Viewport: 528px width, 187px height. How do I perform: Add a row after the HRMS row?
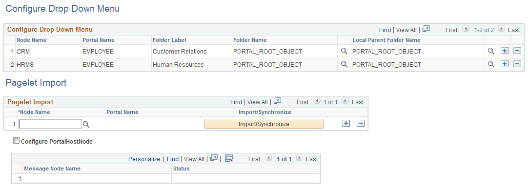[504, 64]
